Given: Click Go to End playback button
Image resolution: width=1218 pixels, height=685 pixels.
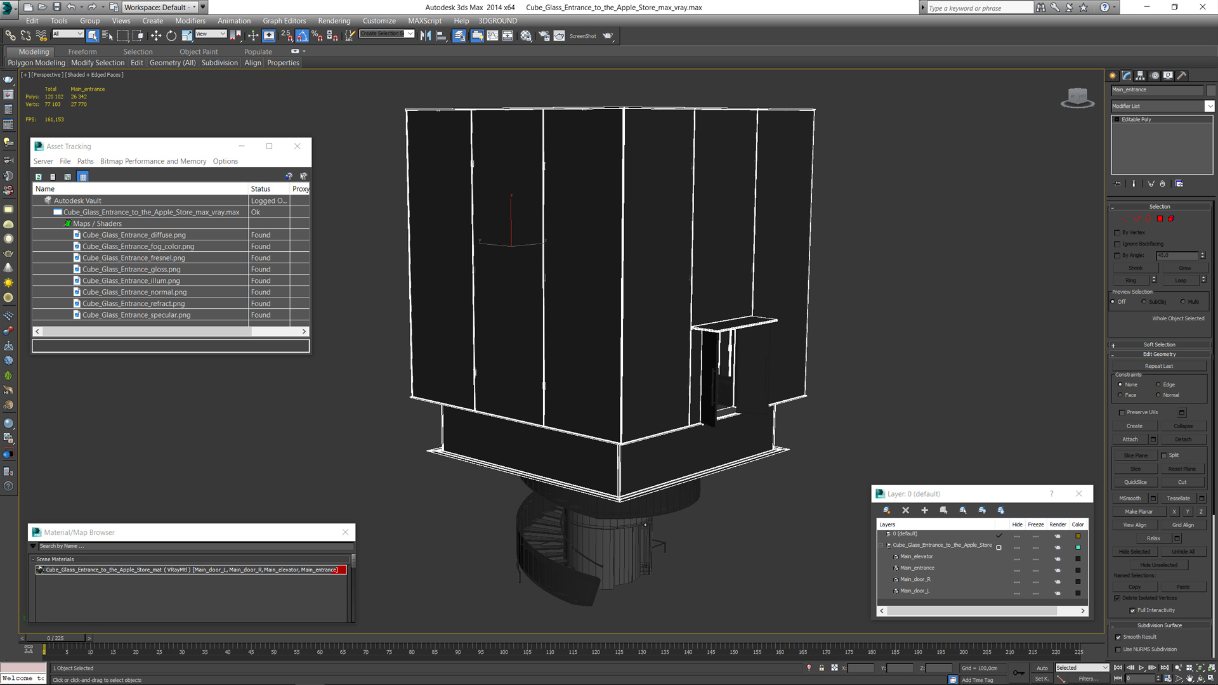Looking at the screenshot, I should (1164, 668).
